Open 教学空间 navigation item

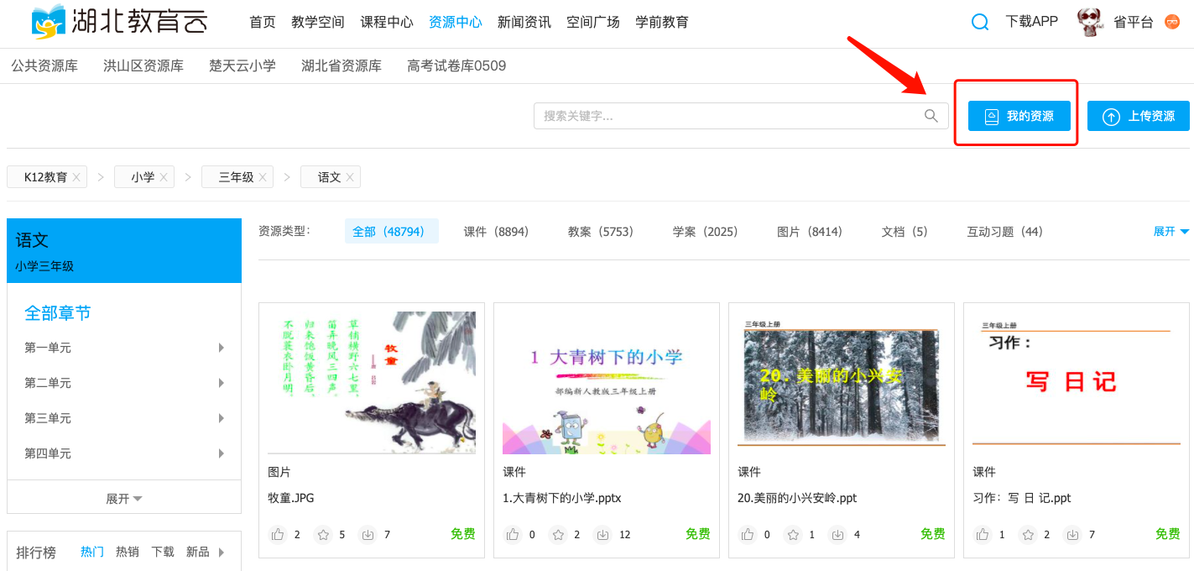[x=318, y=23]
